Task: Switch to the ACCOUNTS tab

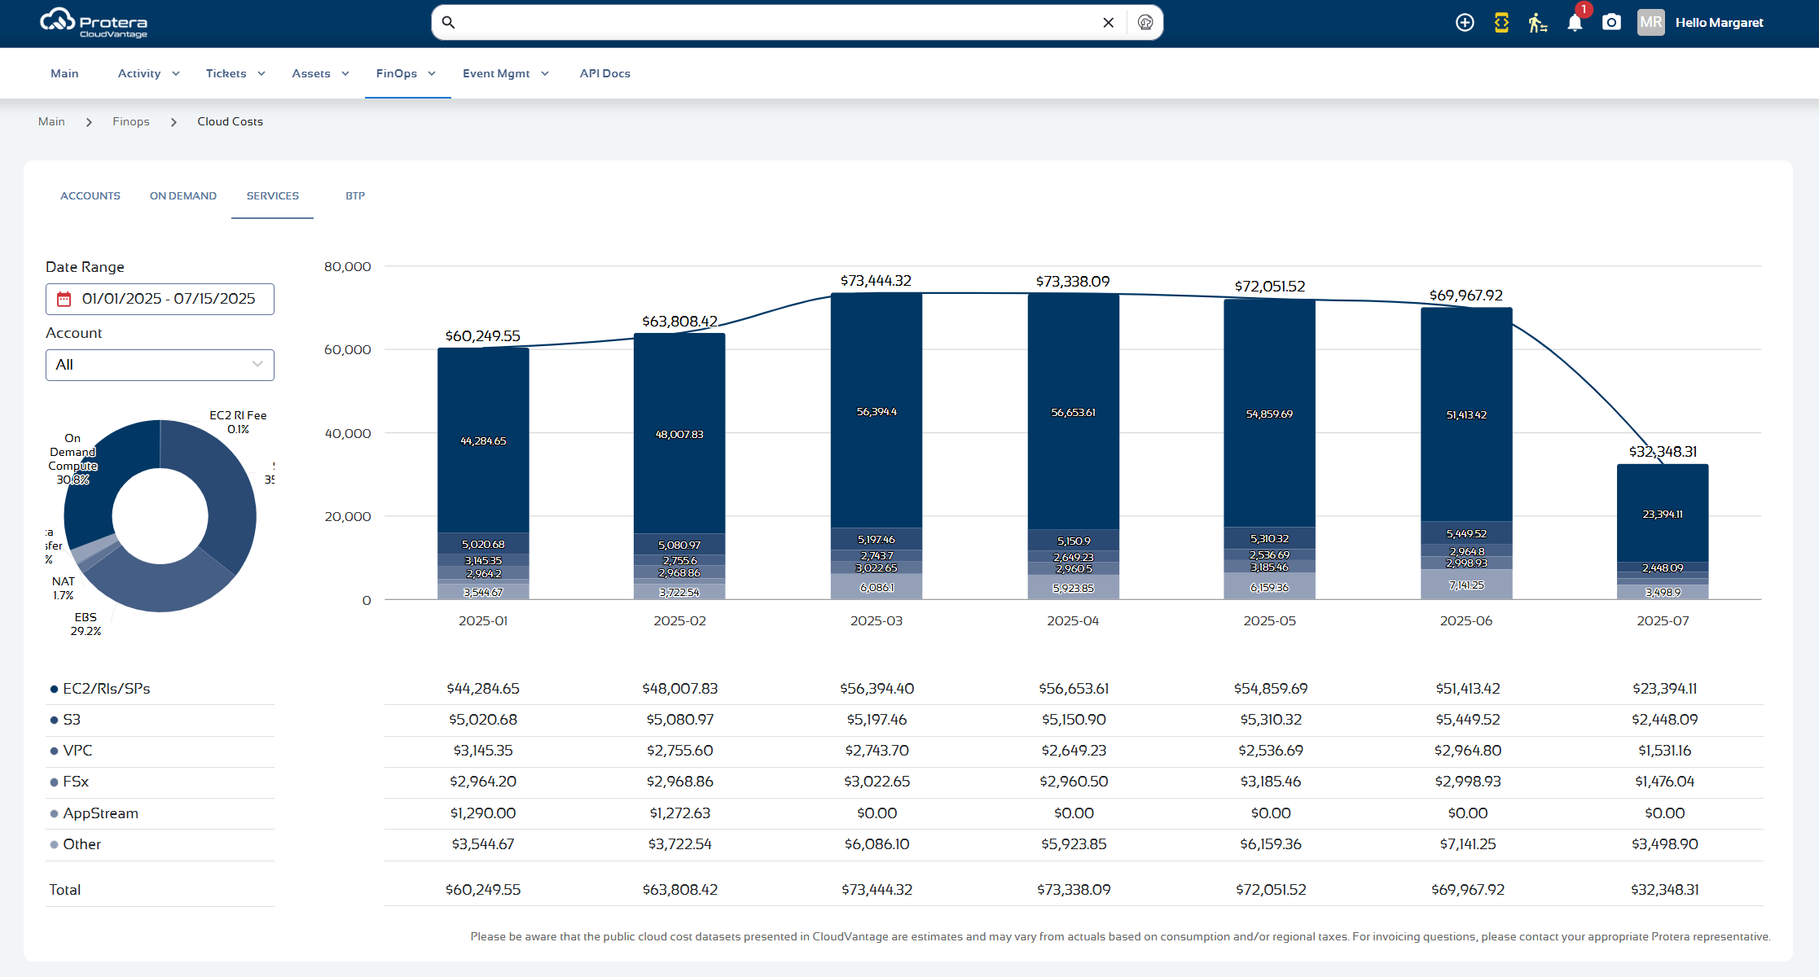Action: tap(90, 196)
